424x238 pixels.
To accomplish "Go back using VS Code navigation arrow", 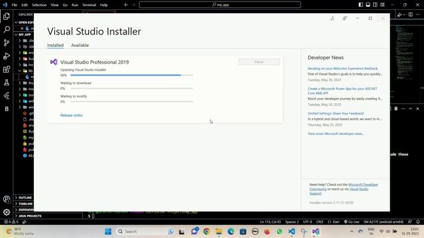I will click(x=126, y=5).
